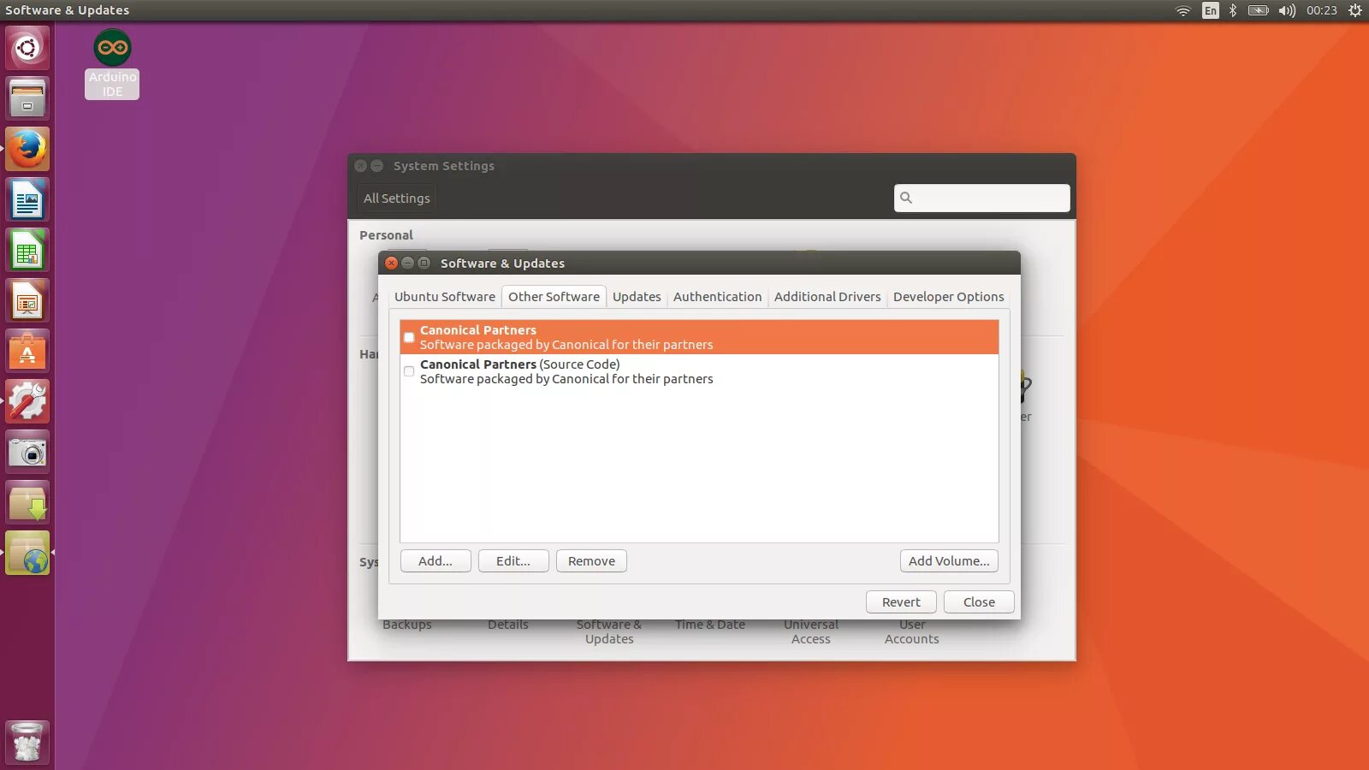Viewport: 1369px width, 770px height.
Task: Click the Add Volume... button
Action: 949,561
